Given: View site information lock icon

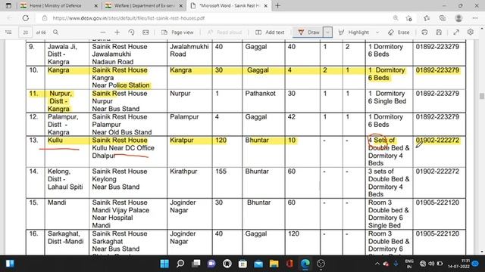Looking at the screenshot, I should (x=45, y=18).
